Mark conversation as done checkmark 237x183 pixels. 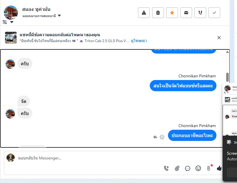(x=214, y=13)
